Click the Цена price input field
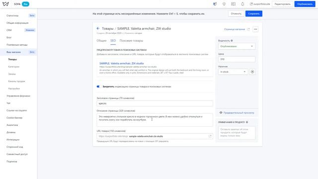The width and height of the screenshot is (318, 179). point(237,59)
